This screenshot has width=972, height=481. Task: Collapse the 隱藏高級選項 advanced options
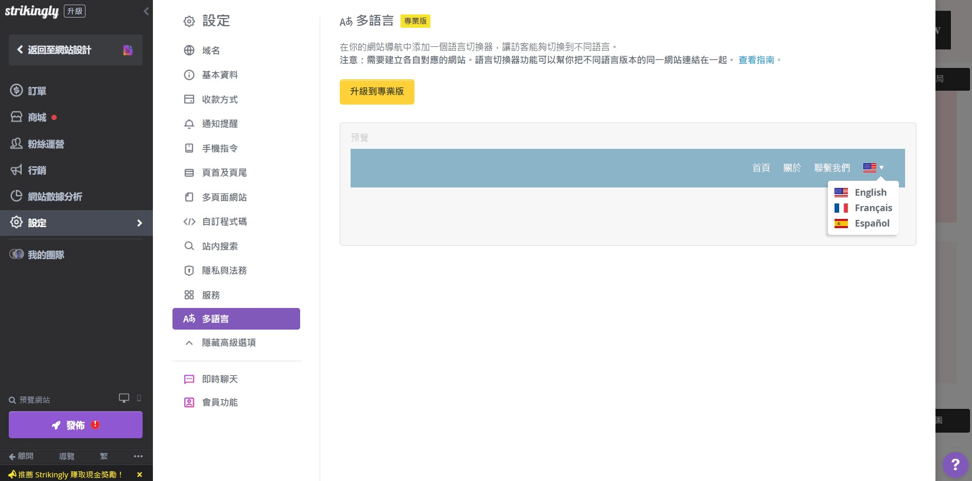click(228, 343)
